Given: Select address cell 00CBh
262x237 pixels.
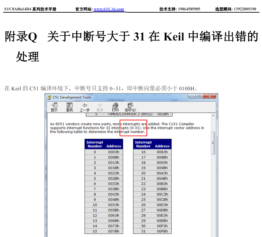Looking at the screenshot, I should tap(162, 200).
